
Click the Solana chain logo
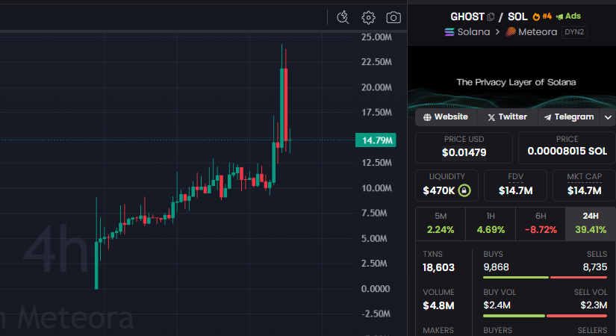click(449, 32)
